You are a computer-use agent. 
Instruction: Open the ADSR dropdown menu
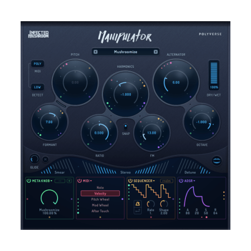tap(190, 181)
